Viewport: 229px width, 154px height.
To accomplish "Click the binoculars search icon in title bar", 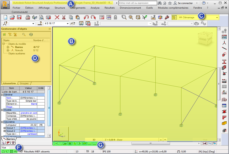I will [160, 3].
